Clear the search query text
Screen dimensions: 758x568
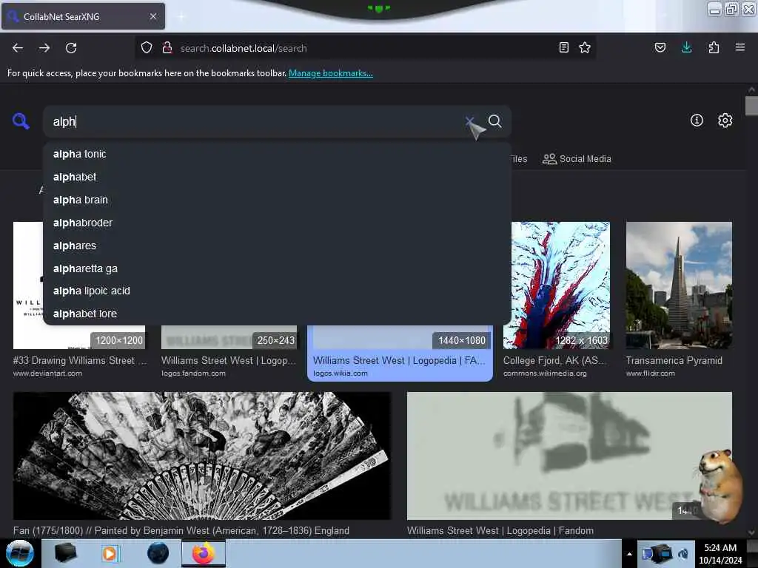pos(469,121)
